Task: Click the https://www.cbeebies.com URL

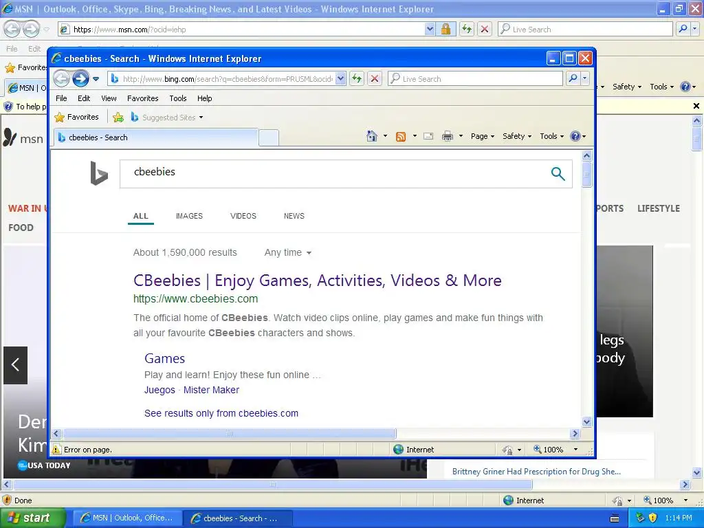Action: pyautogui.click(x=196, y=299)
